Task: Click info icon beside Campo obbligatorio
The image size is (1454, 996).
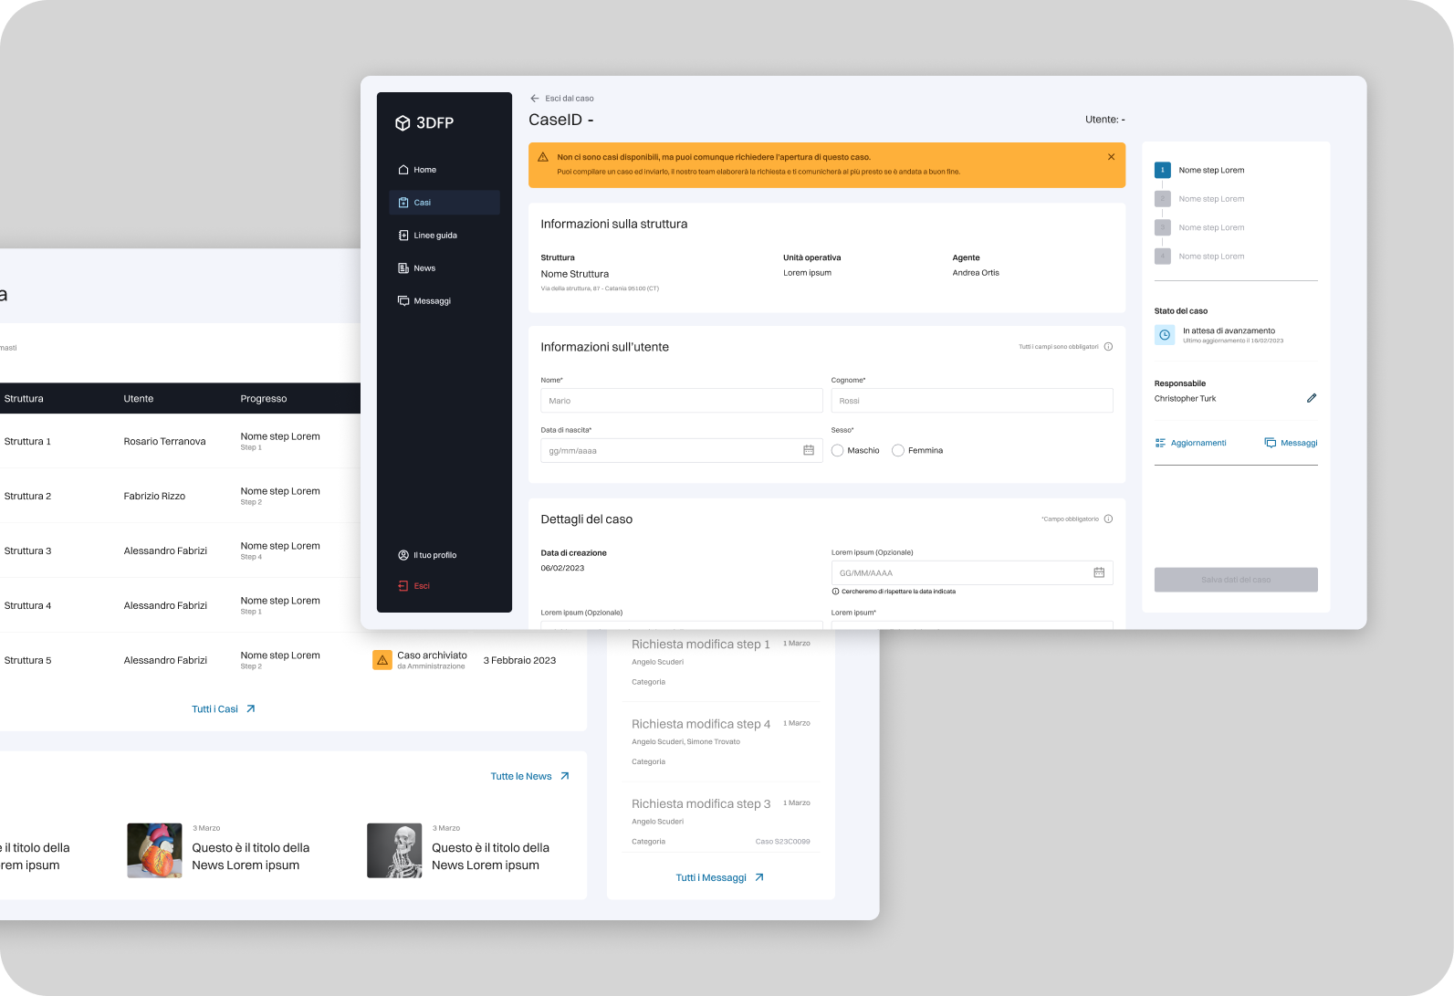Action: (x=1108, y=519)
